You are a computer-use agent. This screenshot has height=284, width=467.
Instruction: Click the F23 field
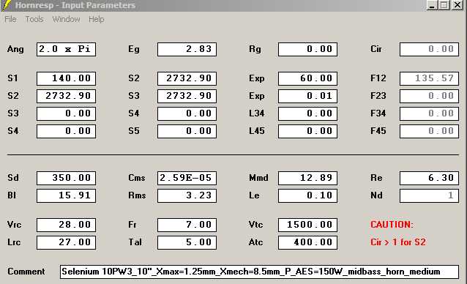click(x=429, y=96)
